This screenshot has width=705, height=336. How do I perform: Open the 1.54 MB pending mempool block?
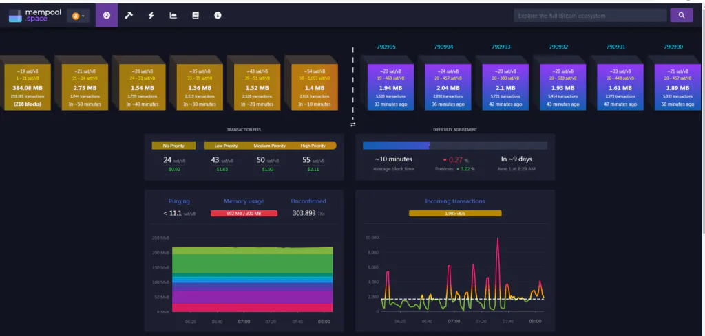point(142,87)
